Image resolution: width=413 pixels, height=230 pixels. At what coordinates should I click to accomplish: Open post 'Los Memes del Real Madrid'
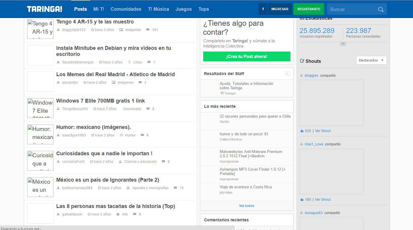coord(115,74)
